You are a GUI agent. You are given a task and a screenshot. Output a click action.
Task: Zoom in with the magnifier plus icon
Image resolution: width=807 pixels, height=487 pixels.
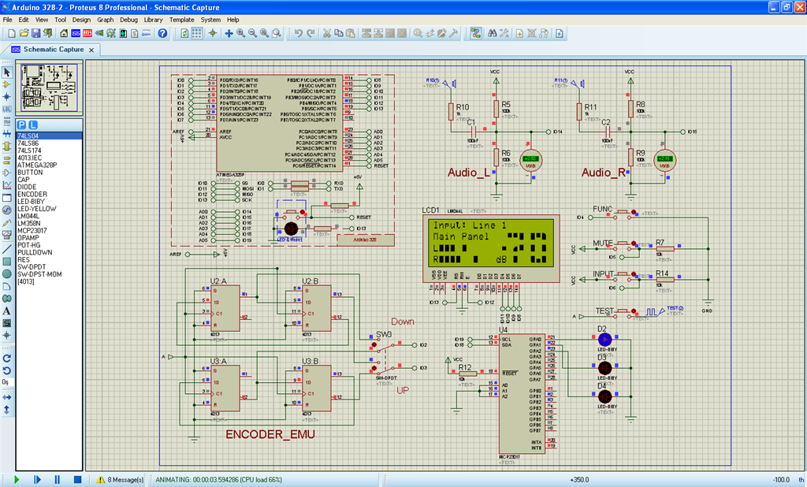tap(241, 33)
